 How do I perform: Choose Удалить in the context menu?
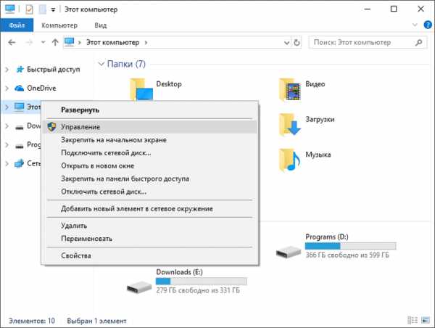150,226
